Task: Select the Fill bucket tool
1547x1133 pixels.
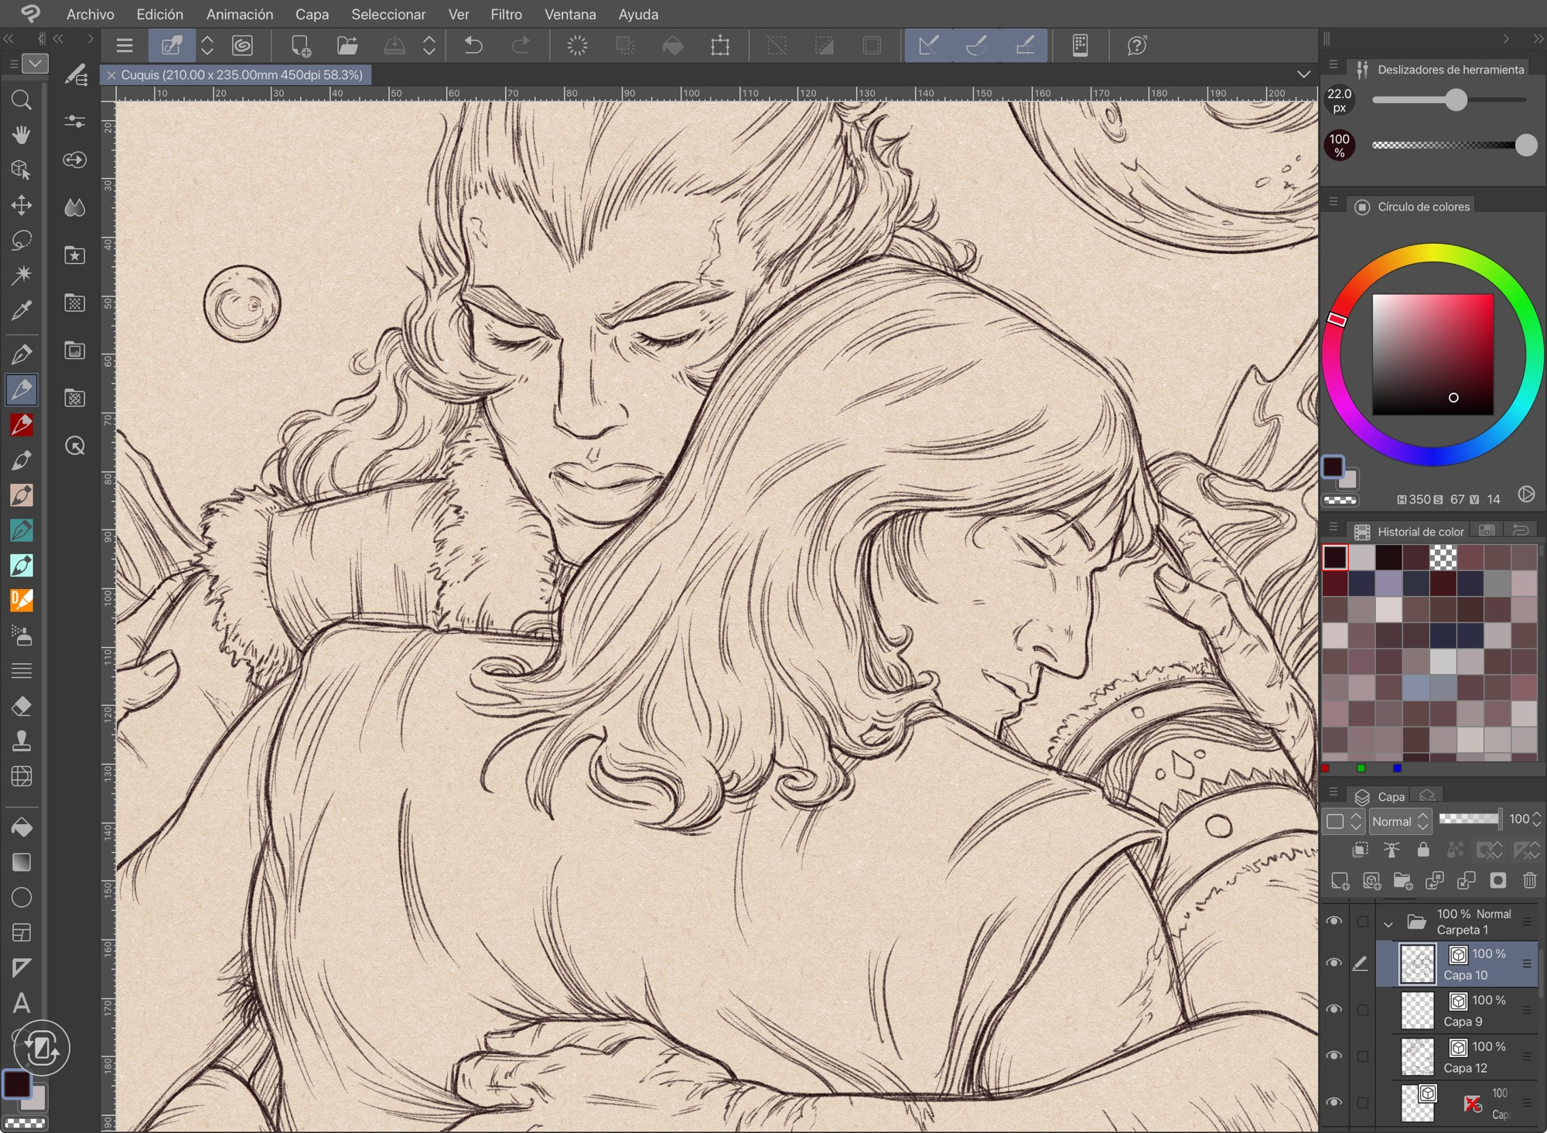Action: coord(22,827)
